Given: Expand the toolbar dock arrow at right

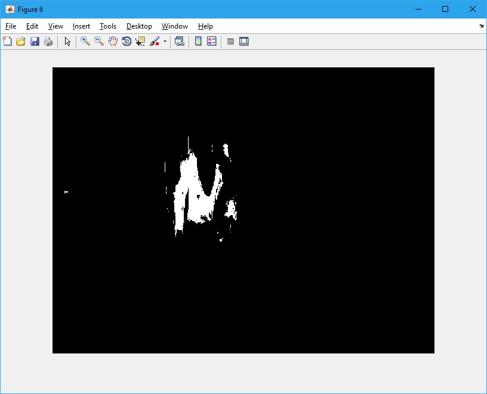Looking at the screenshot, I should pos(481,26).
